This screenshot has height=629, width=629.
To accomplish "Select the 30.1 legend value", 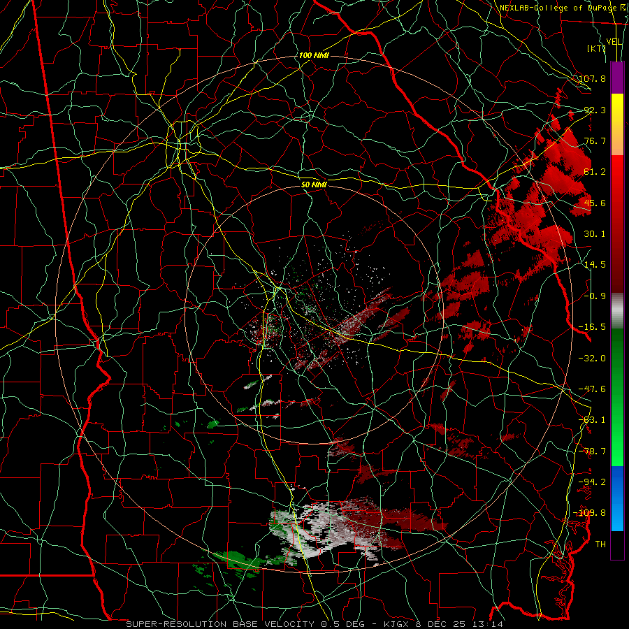I will (x=595, y=234).
